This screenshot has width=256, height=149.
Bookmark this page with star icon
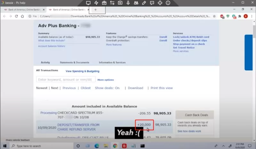coord(214,16)
